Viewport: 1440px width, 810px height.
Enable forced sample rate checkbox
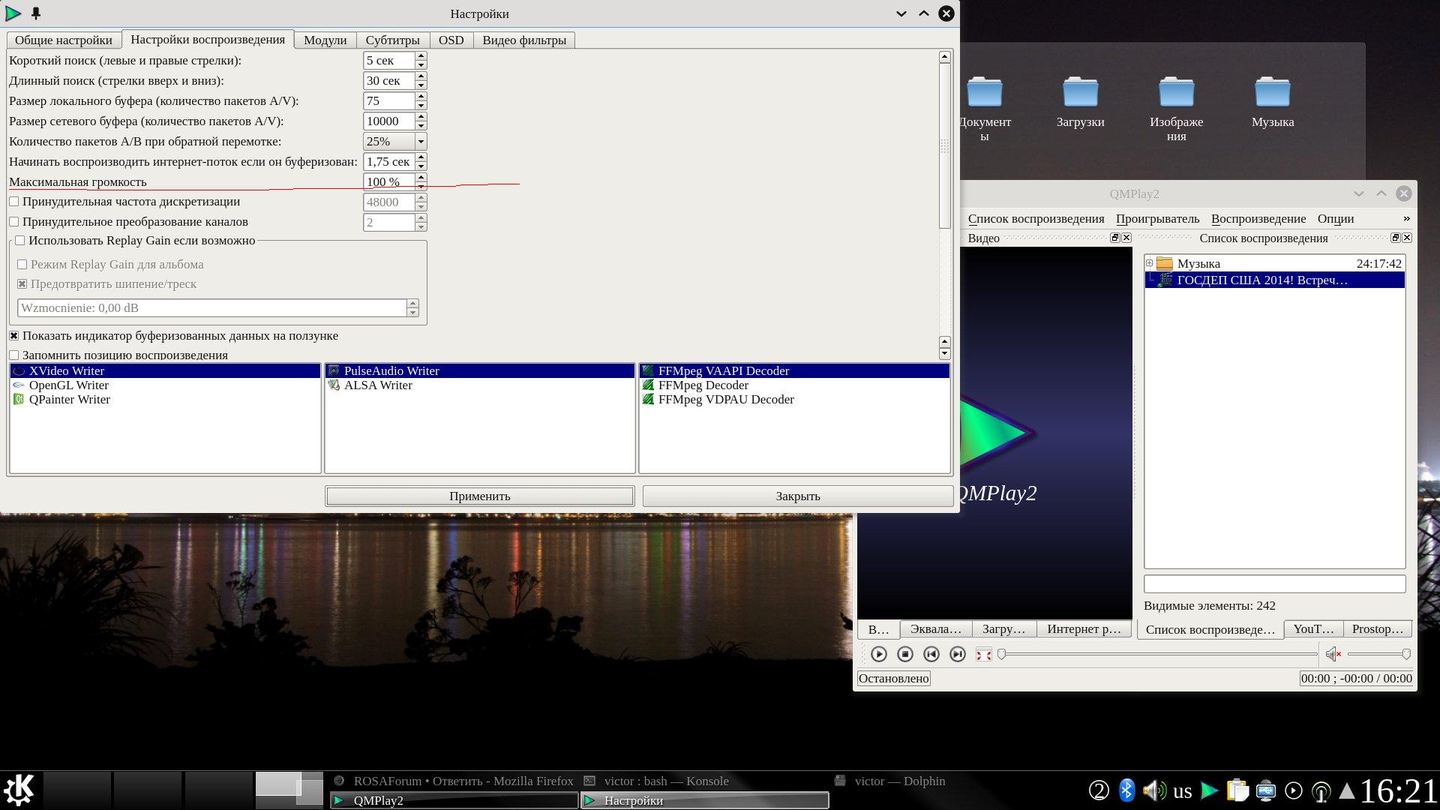pyautogui.click(x=14, y=202)
